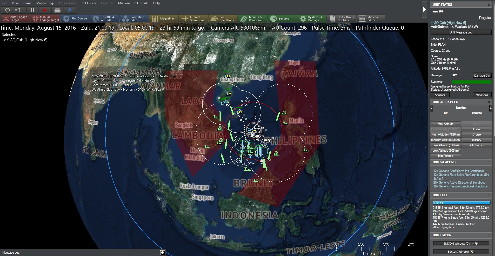
Task: Toggle recording with the red record button
Action: [x=45, y=10]
